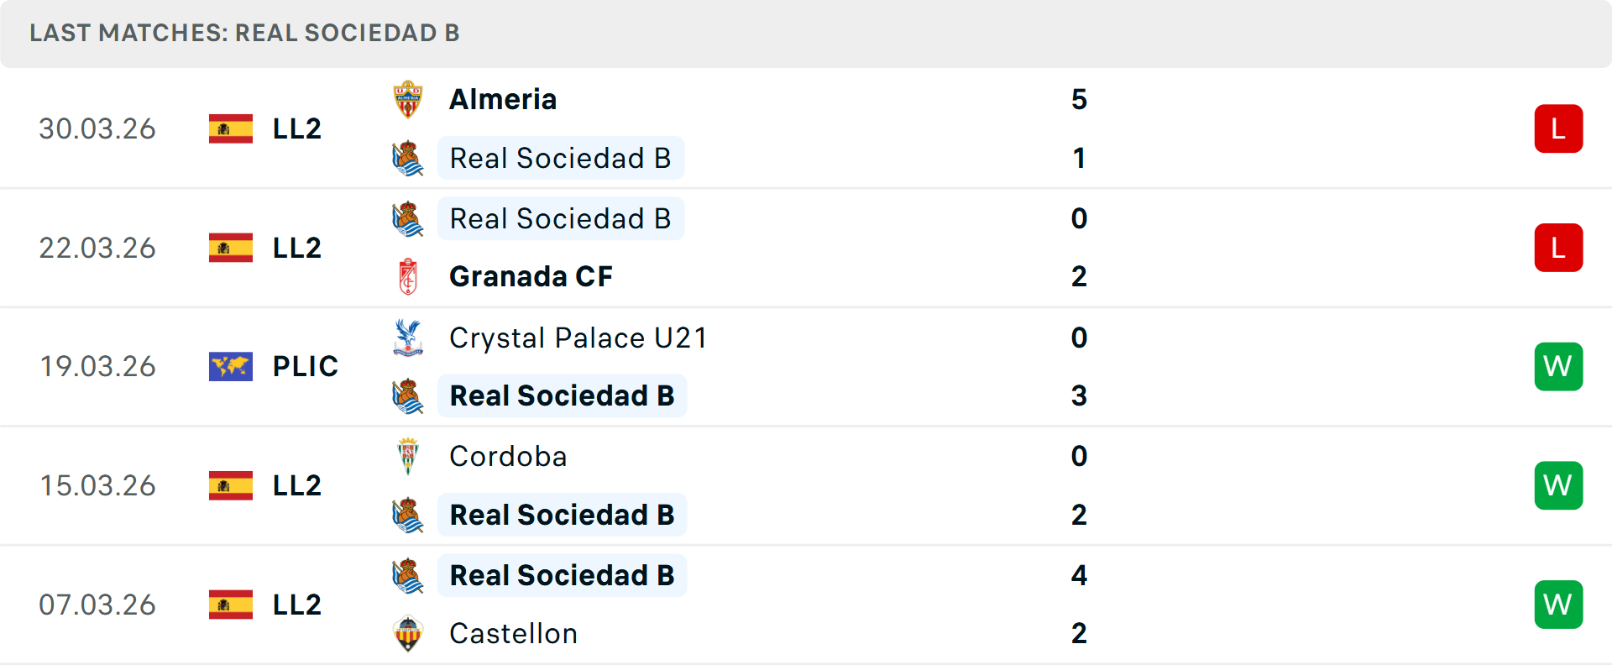Click the Castellon team crest
1612x665 pixels.
408,634
